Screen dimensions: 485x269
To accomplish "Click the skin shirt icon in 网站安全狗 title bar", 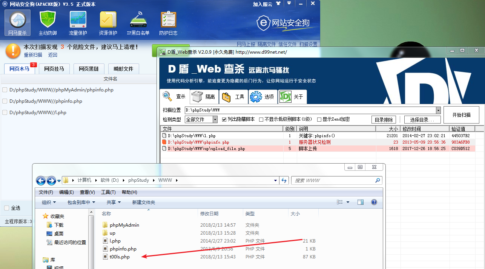I will (x=278, y=4).
